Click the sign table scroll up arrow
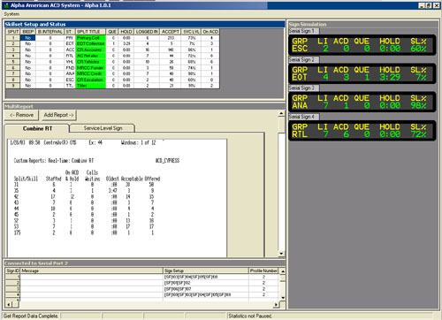 point(283,271)
